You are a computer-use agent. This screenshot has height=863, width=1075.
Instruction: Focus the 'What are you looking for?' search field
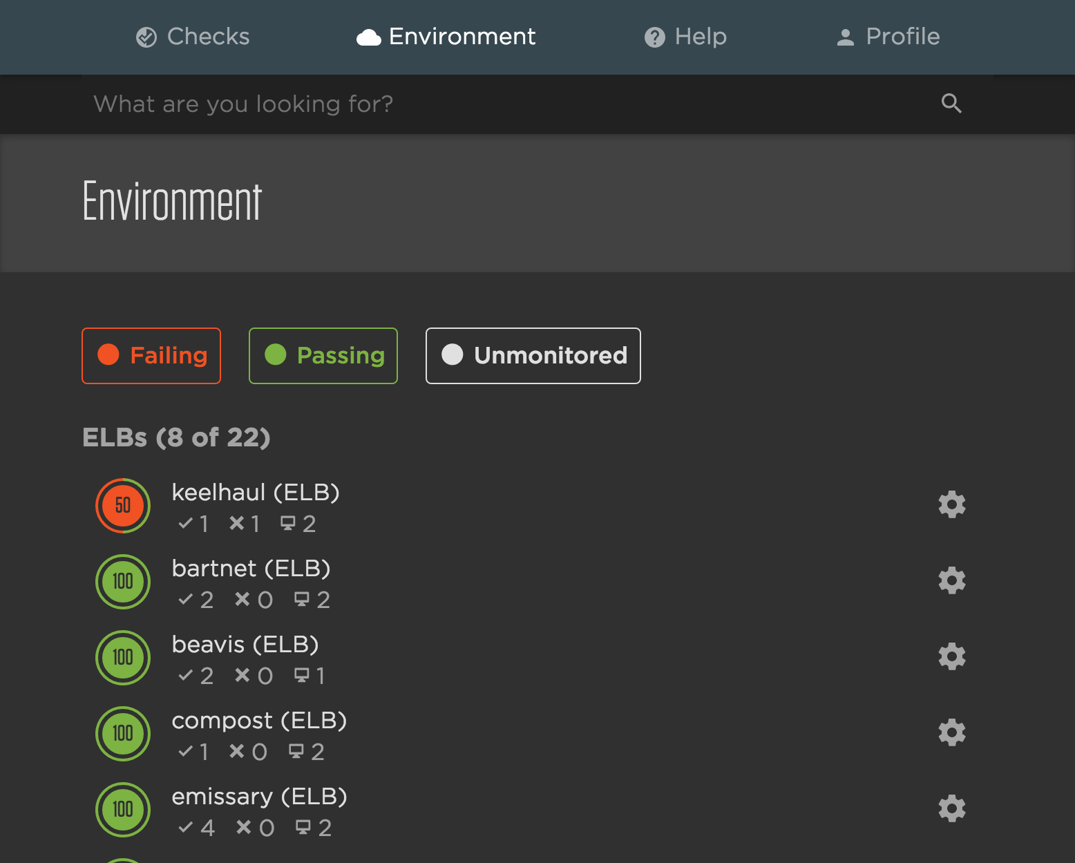pyautogui.click(x=511, y=104)
